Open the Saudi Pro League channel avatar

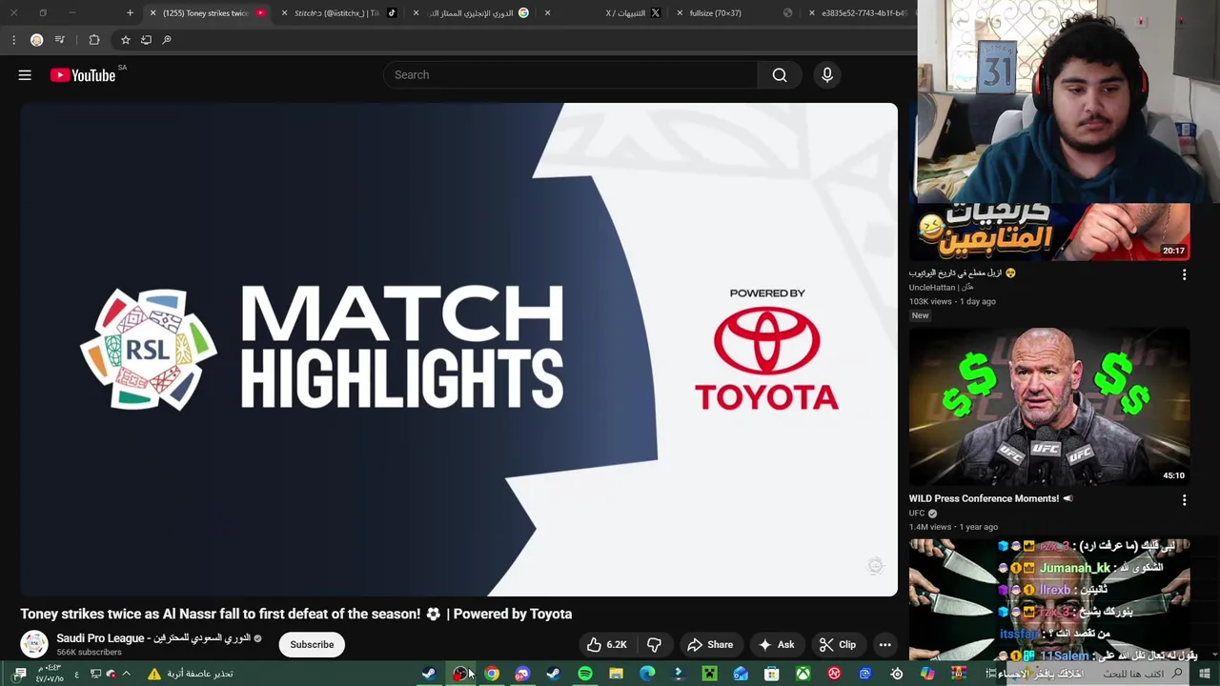click(x=34, y=645)
